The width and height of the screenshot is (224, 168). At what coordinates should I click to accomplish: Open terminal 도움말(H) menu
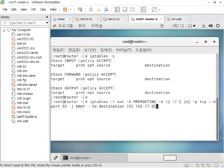tap(143, 50)
